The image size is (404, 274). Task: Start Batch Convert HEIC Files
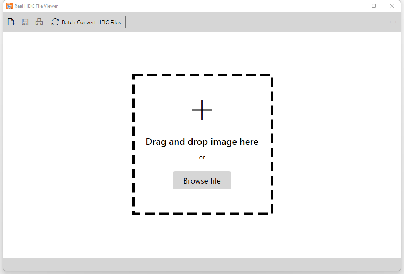(x=86, y=22)
